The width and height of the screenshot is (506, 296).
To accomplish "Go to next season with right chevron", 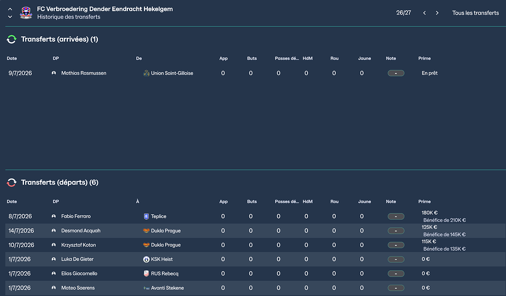I will [437, 13].
